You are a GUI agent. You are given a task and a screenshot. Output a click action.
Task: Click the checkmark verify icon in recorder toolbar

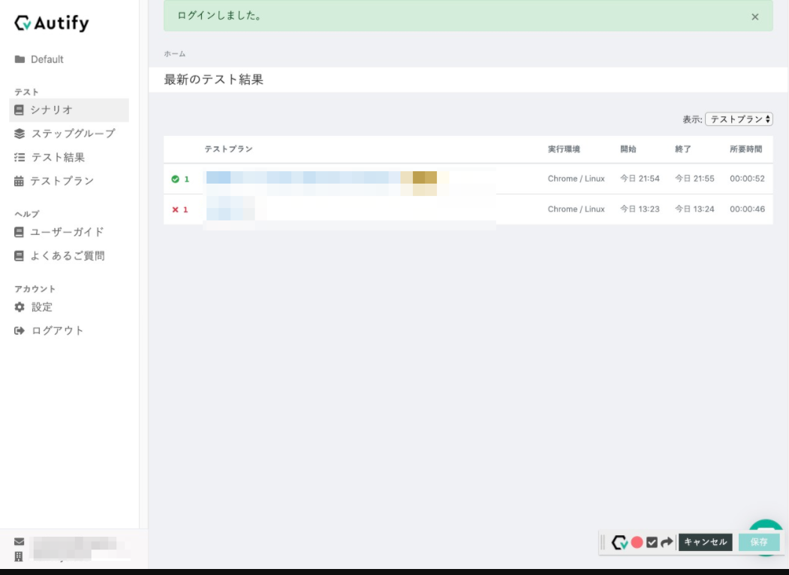click(x=652, y=542)
